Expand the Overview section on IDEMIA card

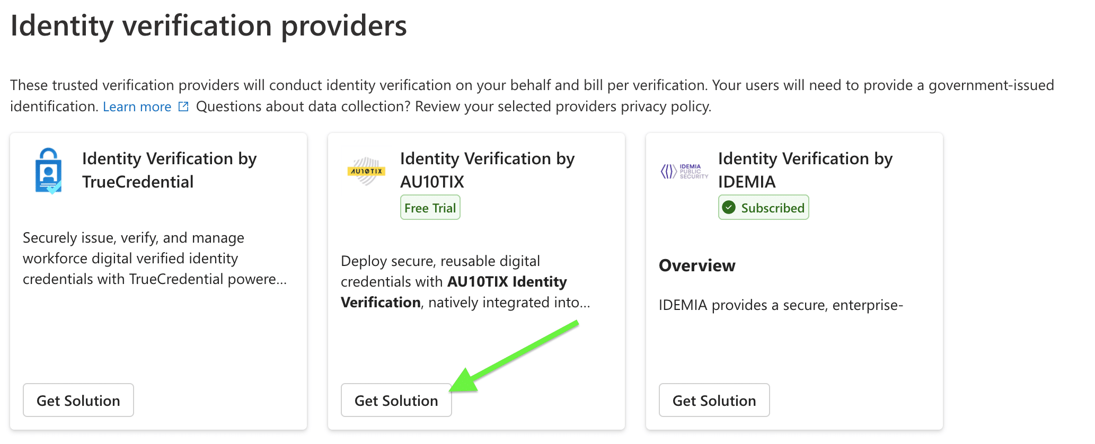[x=697, y=265]
